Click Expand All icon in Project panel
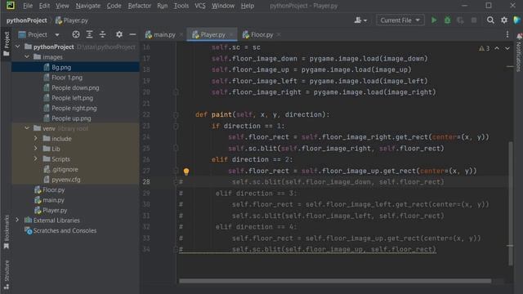Screen dimensions: 523x294 click(89, 34)
